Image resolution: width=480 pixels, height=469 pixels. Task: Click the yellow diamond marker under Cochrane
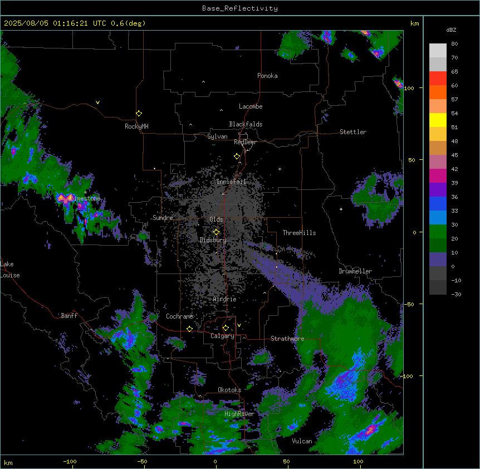pos(189,329)
